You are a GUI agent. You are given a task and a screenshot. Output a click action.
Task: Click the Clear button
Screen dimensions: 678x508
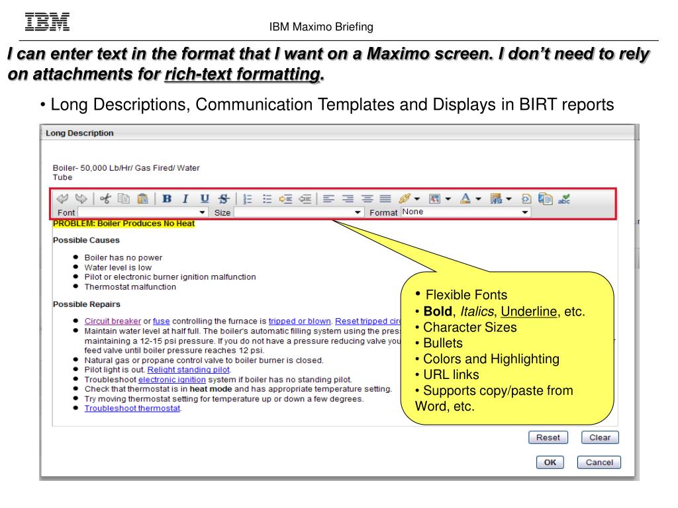[600, 438]
